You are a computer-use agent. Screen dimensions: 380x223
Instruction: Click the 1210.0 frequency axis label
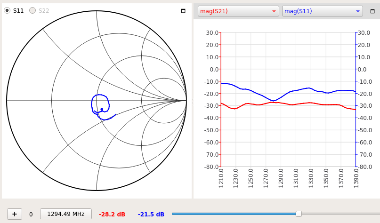[x=221, y=178]
